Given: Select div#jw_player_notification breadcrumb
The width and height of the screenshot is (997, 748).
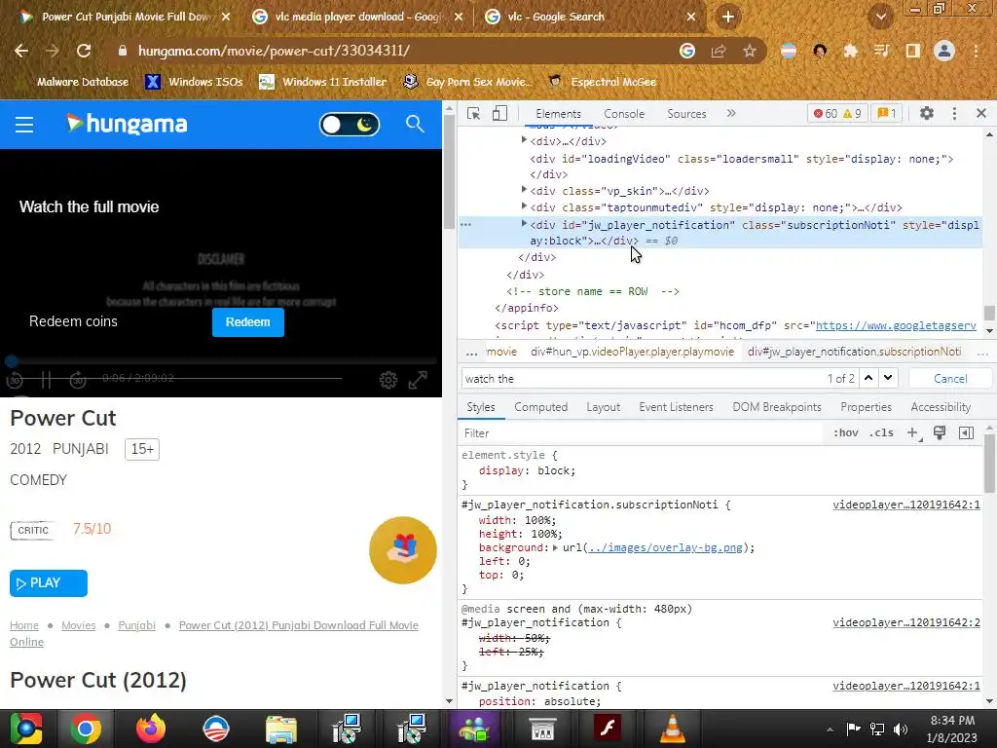Looking at the screenshot, I should pos(855,352).
